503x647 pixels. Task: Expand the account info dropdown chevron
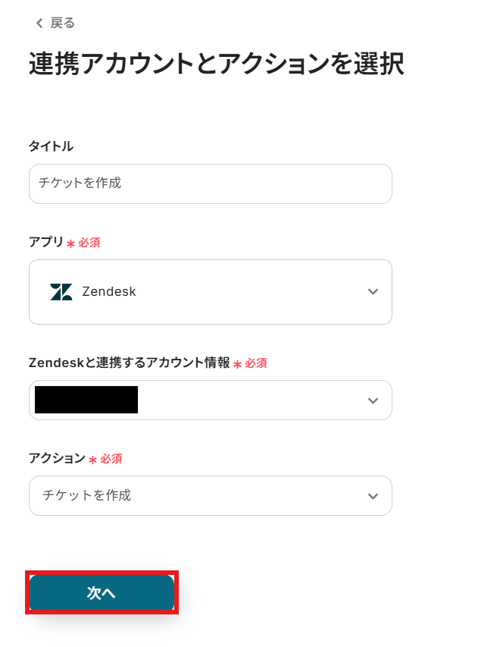372,400
